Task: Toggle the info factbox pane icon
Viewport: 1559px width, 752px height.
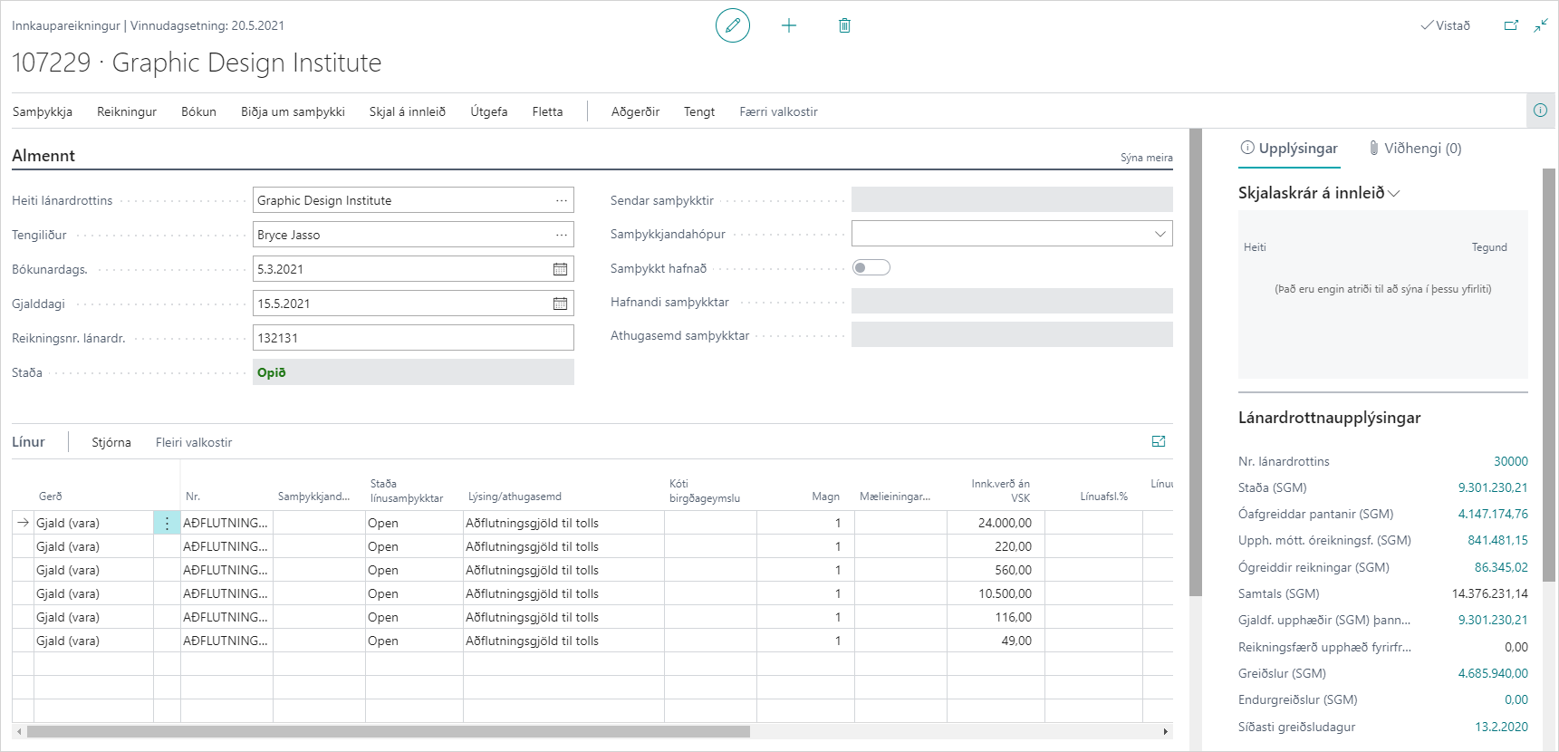Action: 1540,111
